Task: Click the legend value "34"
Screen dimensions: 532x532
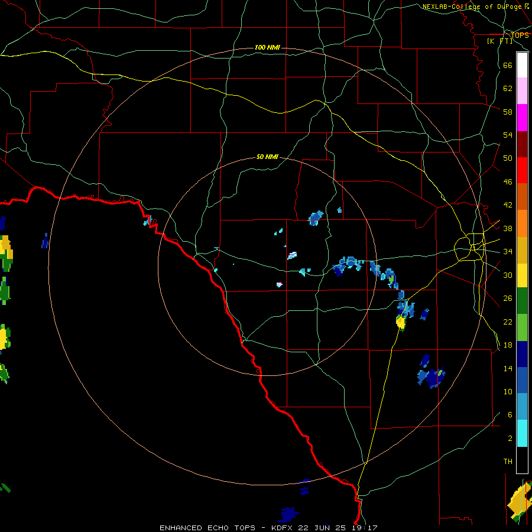Action: (508, 252)
